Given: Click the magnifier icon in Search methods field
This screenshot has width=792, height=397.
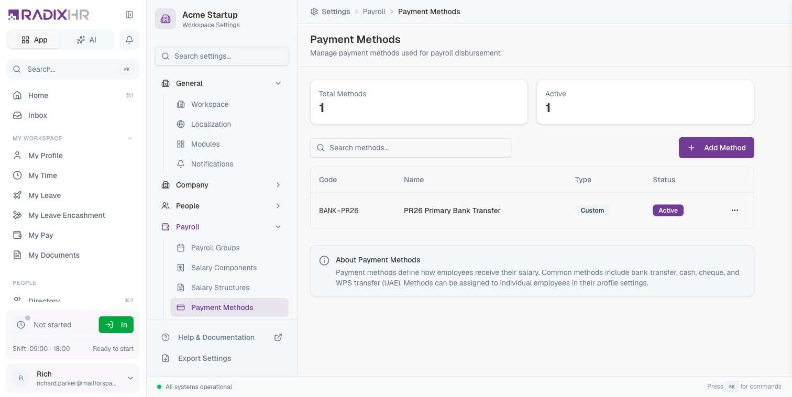Looking at the screenshot, I should (321, 148).
